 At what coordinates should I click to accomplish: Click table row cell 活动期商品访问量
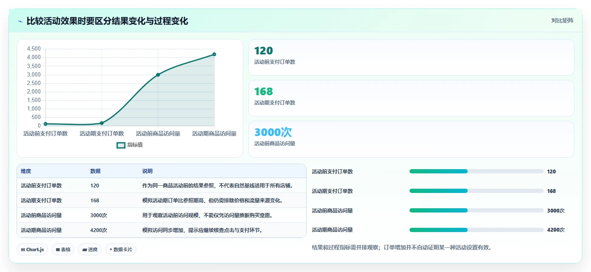click(x=41, y=230)
